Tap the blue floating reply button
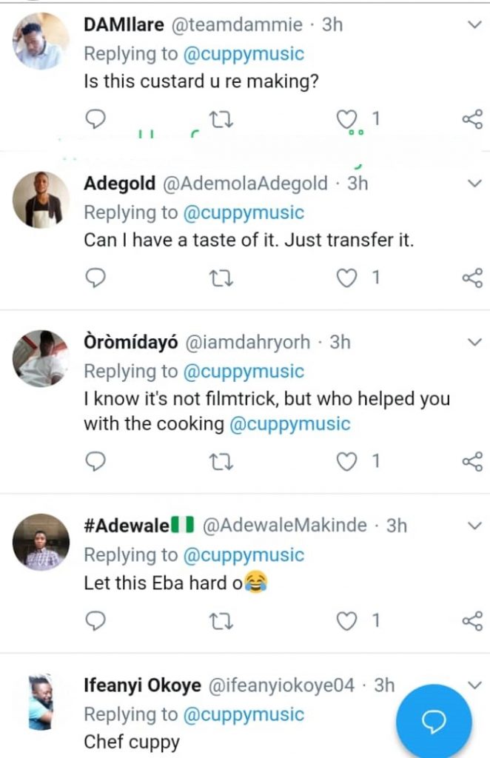490x758 pixels. point(434,720)
